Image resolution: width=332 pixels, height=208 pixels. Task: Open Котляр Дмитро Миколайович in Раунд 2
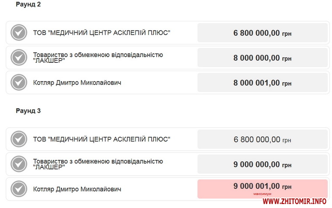pos(77,82)
